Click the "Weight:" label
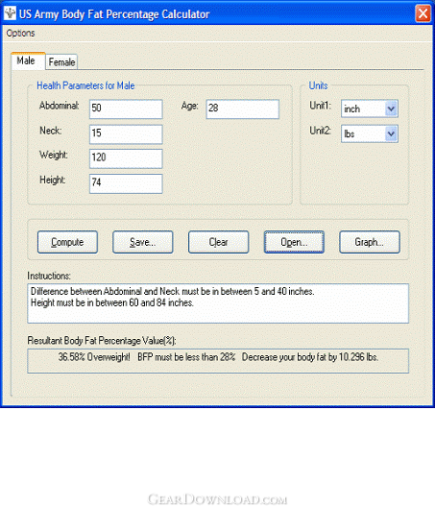 coord(54,155)
